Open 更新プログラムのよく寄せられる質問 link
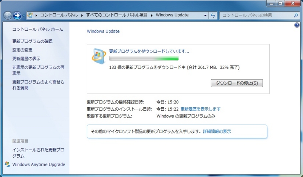Screen dimensions: 303x177 (38, 85)
